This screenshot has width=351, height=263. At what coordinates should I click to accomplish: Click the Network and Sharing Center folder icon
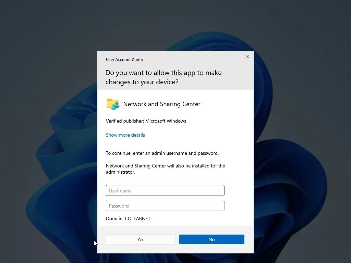pos(113,104)
